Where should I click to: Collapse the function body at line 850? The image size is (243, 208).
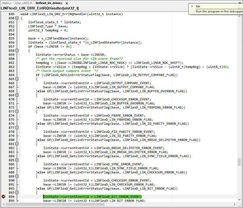[17, 18]
